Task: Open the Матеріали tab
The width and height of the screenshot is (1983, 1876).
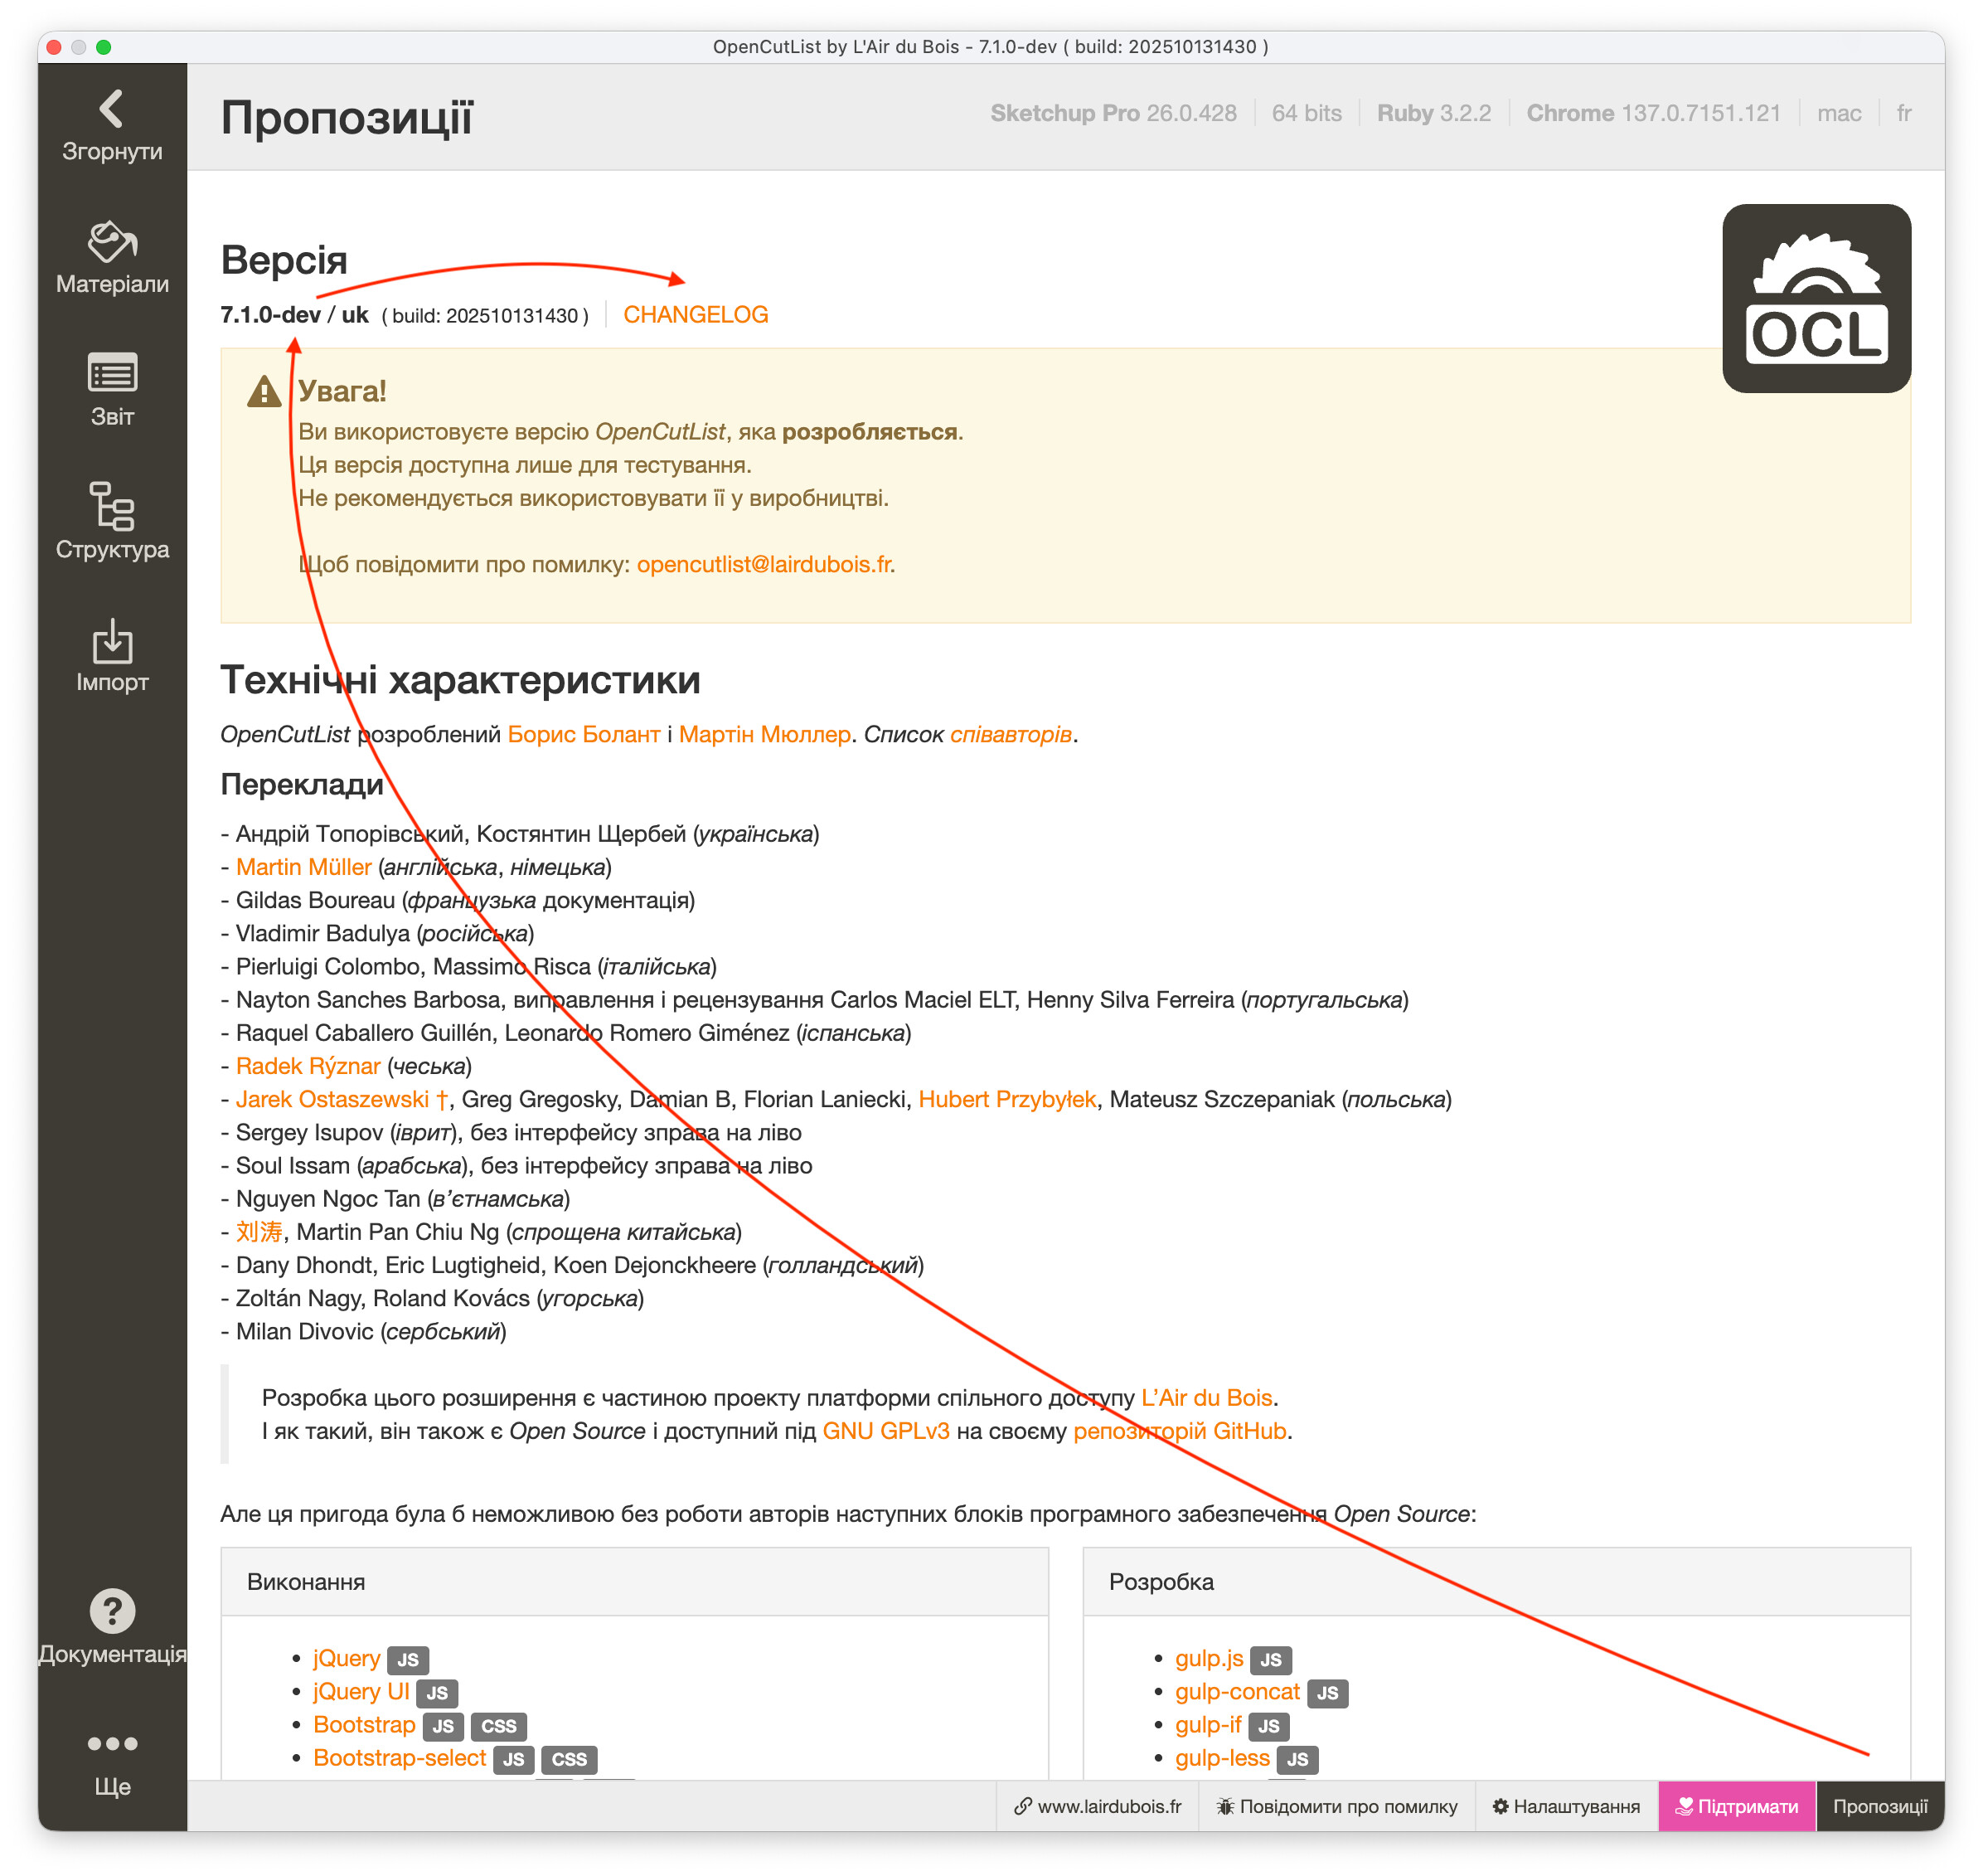Action: coord(112,258)
